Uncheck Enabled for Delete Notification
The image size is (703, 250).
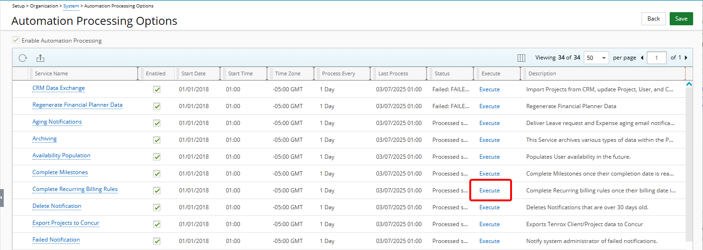(x=157, y=207)
